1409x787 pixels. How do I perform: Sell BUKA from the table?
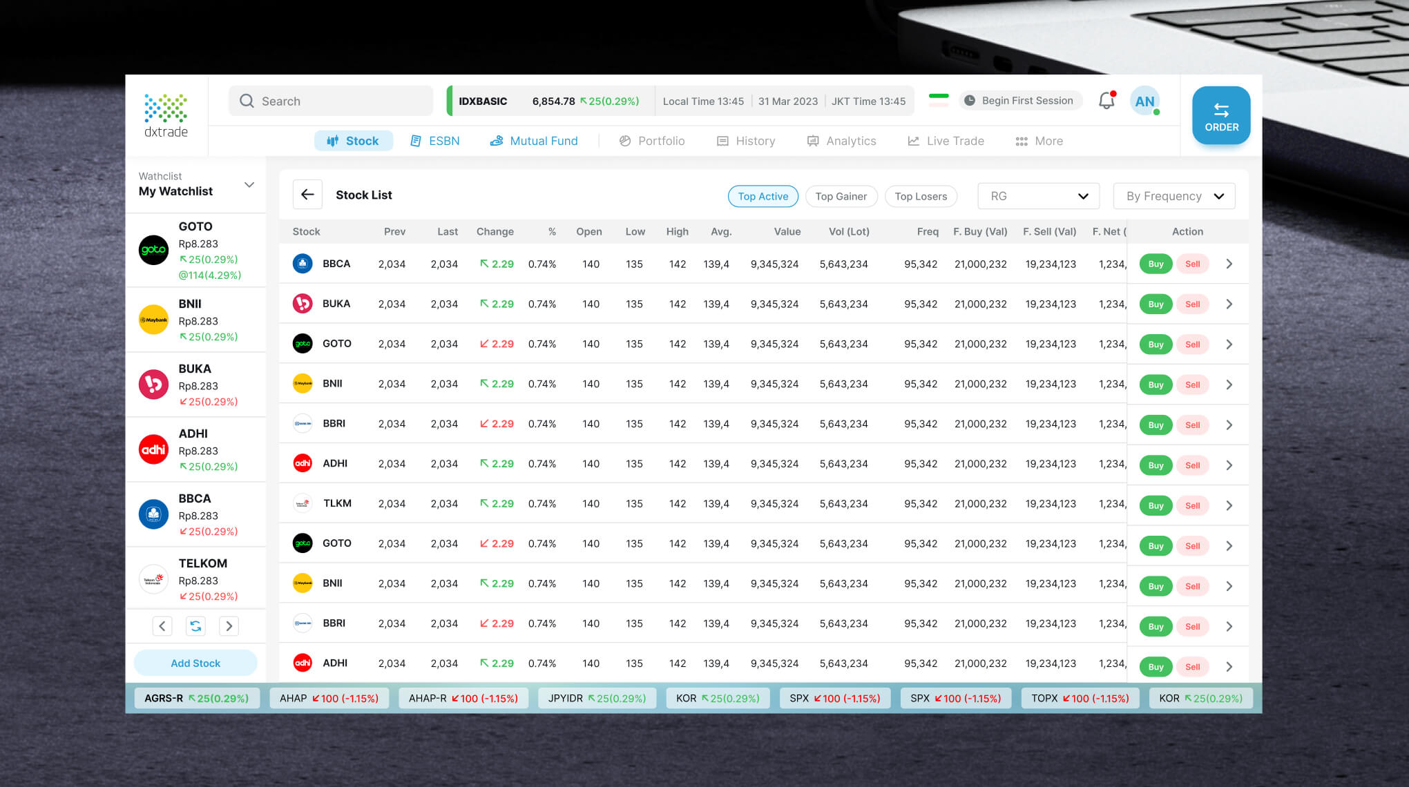[x=1192, y=304]
